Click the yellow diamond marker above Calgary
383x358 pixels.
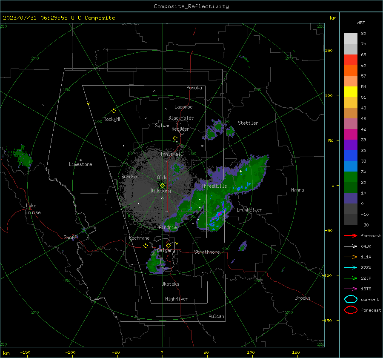click(x=168, y=245)
